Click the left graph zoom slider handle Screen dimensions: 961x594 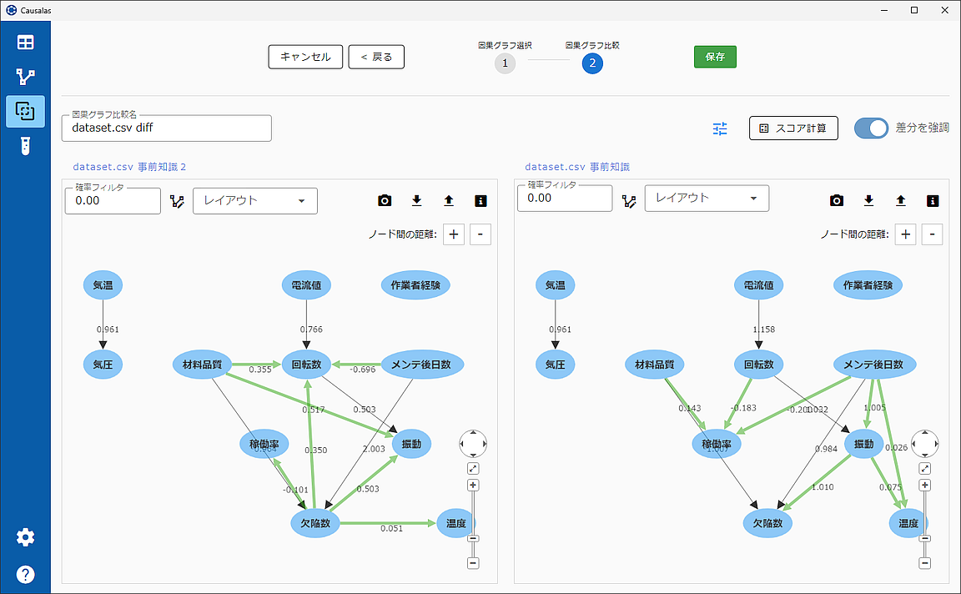473,539
